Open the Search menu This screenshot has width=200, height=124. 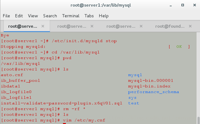pyautogui.click(x=50, y=16)
